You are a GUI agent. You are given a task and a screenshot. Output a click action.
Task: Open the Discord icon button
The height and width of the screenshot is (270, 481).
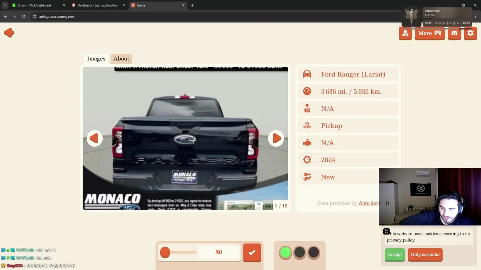coord(454,33)
